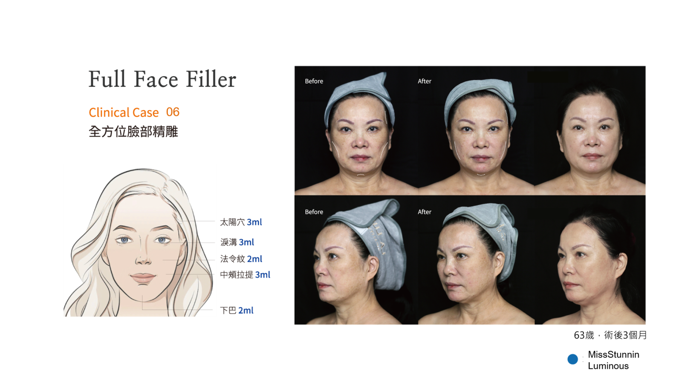682x383 pixels.
Task: Open the top-left Before frontal photo
Action: tap(356, 130)
